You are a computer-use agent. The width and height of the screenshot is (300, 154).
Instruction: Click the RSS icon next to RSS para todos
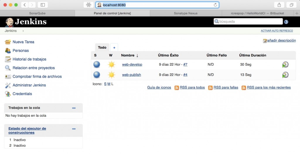coord(177,88)
